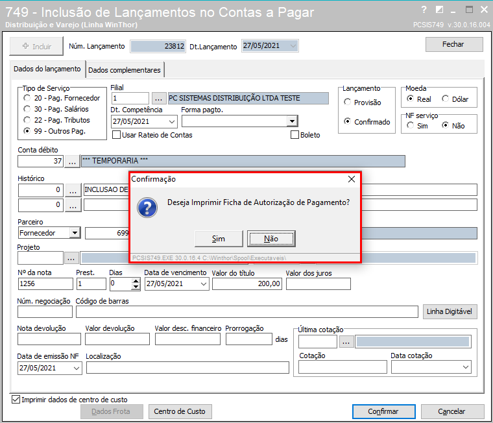Focus the Valor desc. financeiro field

click(x=187, y=339)
